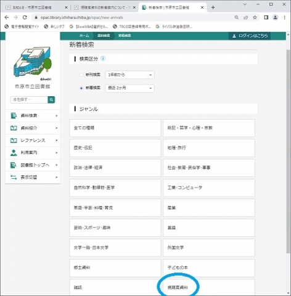Image resolution: width=291 pixels, height=296 pixels.
Task: Open the TRC bookmark
Action: [132, 27]
